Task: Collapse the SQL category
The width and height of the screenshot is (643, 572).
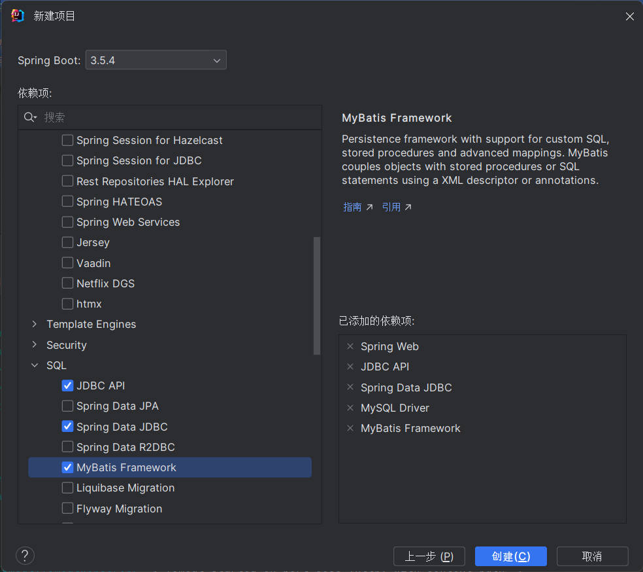Action: [35, 365]
